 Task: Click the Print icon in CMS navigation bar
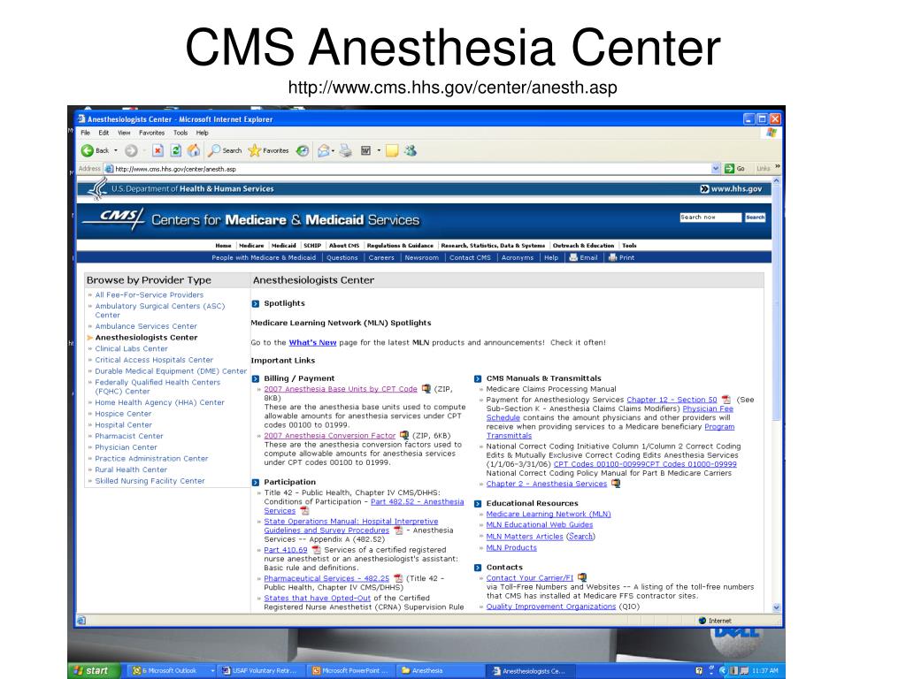612,257
